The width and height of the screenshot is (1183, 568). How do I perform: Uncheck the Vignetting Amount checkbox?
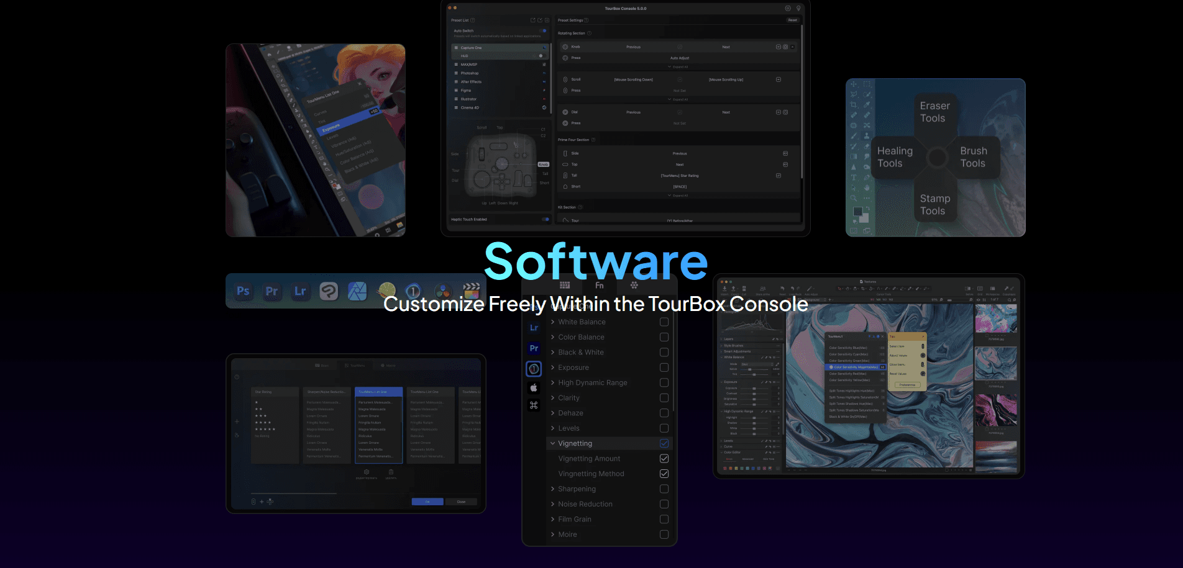pos(664,459)
